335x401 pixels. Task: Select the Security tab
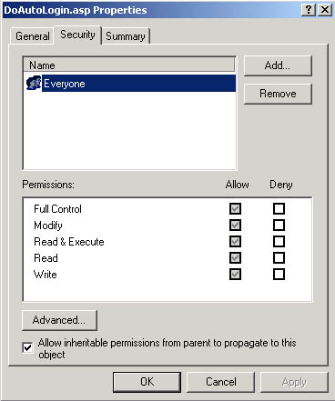(77, 35)
